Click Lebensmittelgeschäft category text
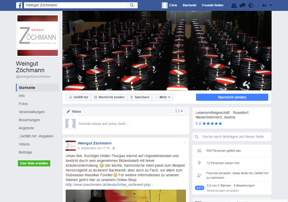The image size is (288, 202). pyautogui.click(x=212, y=113)
